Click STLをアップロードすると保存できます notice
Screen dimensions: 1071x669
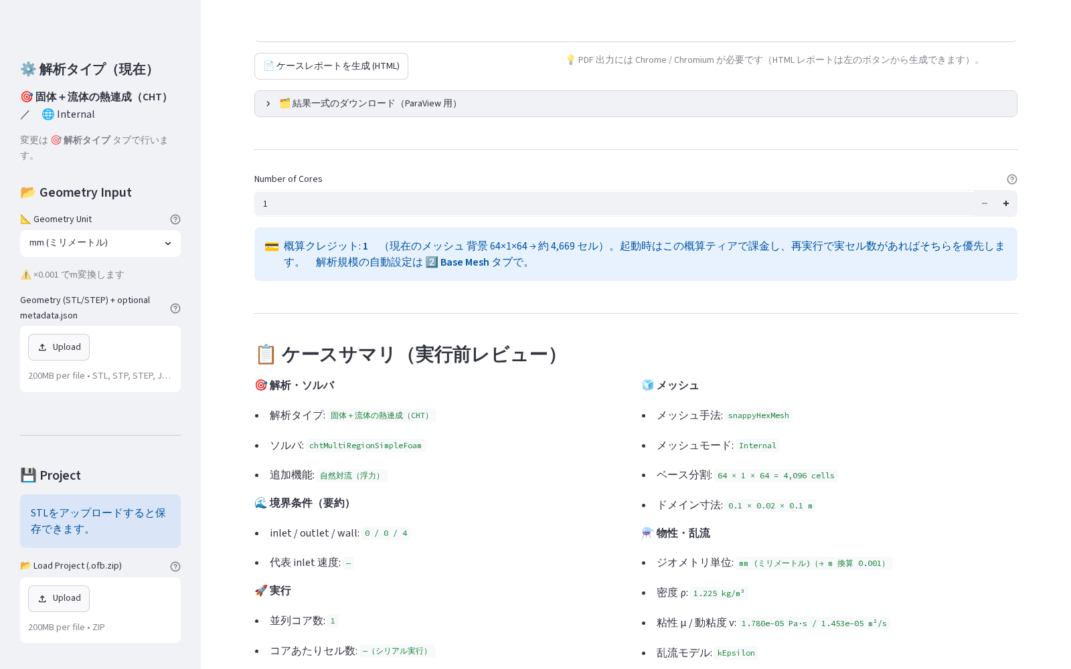100,521
